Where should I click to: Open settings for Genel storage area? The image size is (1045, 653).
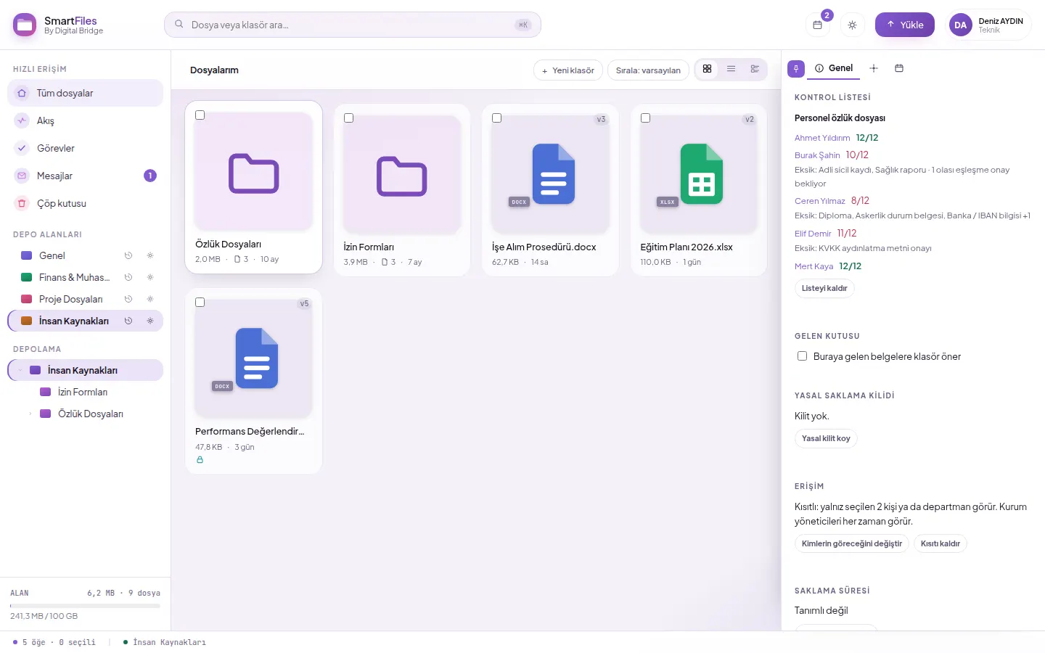click(x=150, y=255)
